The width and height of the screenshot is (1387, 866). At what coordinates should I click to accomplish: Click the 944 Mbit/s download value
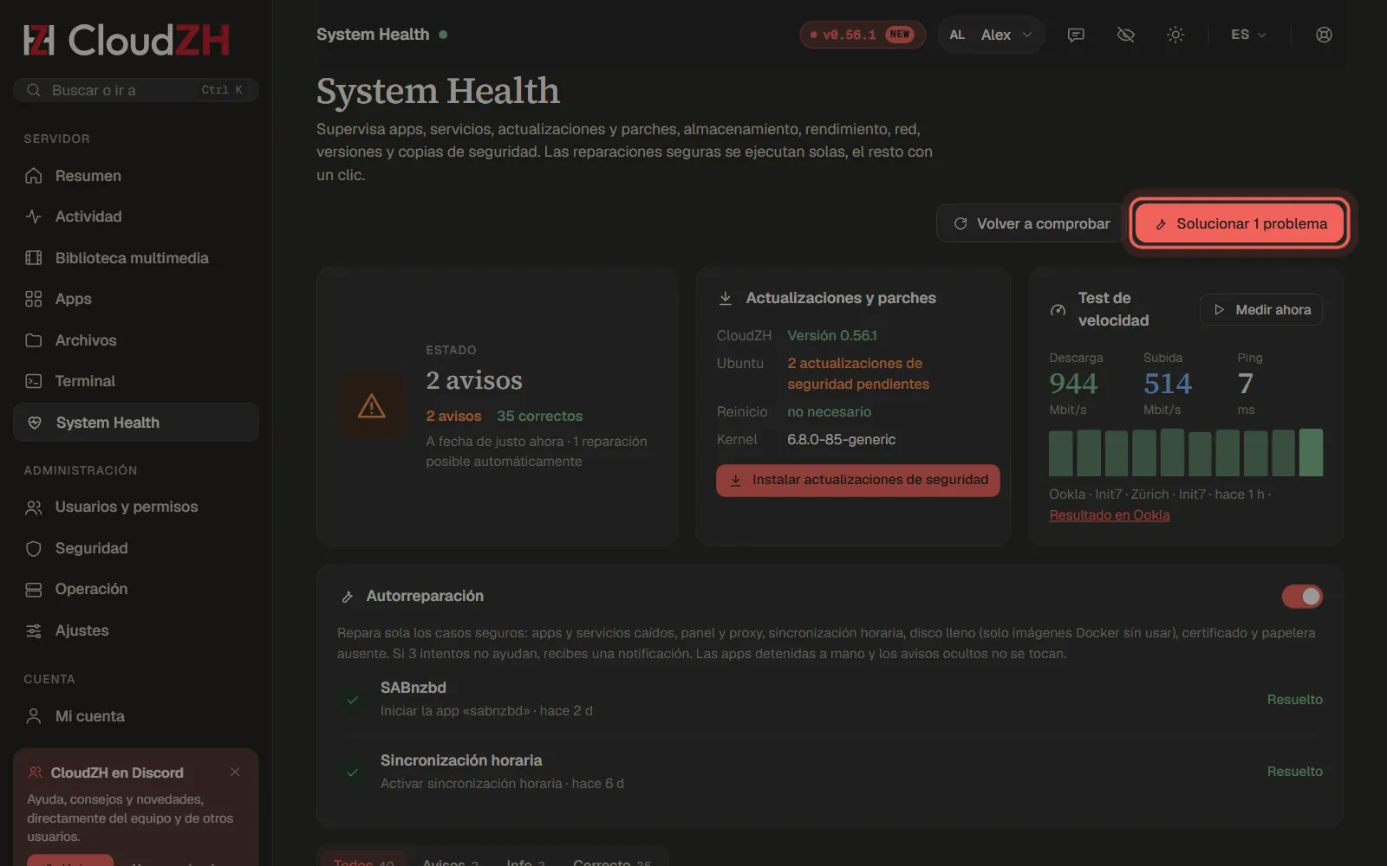[x=1073, y=384]
